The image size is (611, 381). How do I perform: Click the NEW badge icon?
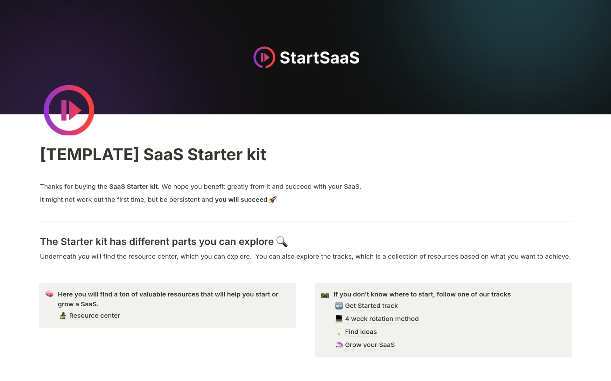coord(339,306)
